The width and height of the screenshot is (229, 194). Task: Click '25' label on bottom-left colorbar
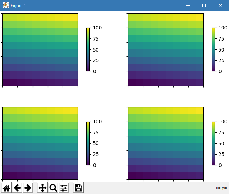pyautogui.click(x=96, y=154)
